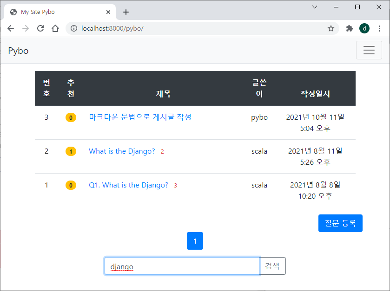Click the 작성일시 column header

[315, 94]
